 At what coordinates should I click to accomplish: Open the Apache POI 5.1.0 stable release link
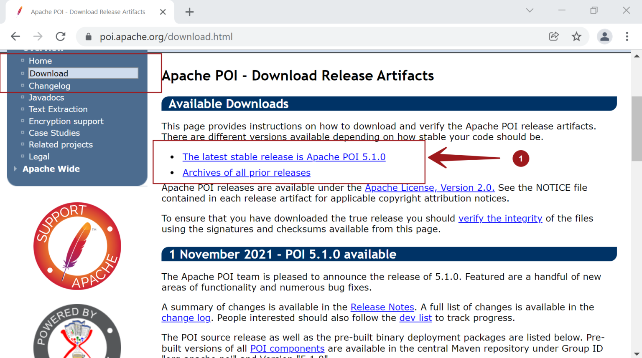point(284,157)
